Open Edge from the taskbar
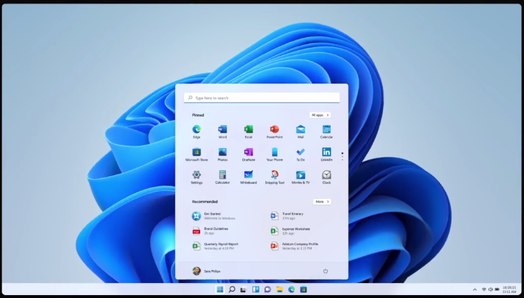Viewport: 524px width, 298px height. coord(292,289)
